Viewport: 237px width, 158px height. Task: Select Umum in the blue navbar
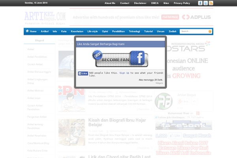161,32
